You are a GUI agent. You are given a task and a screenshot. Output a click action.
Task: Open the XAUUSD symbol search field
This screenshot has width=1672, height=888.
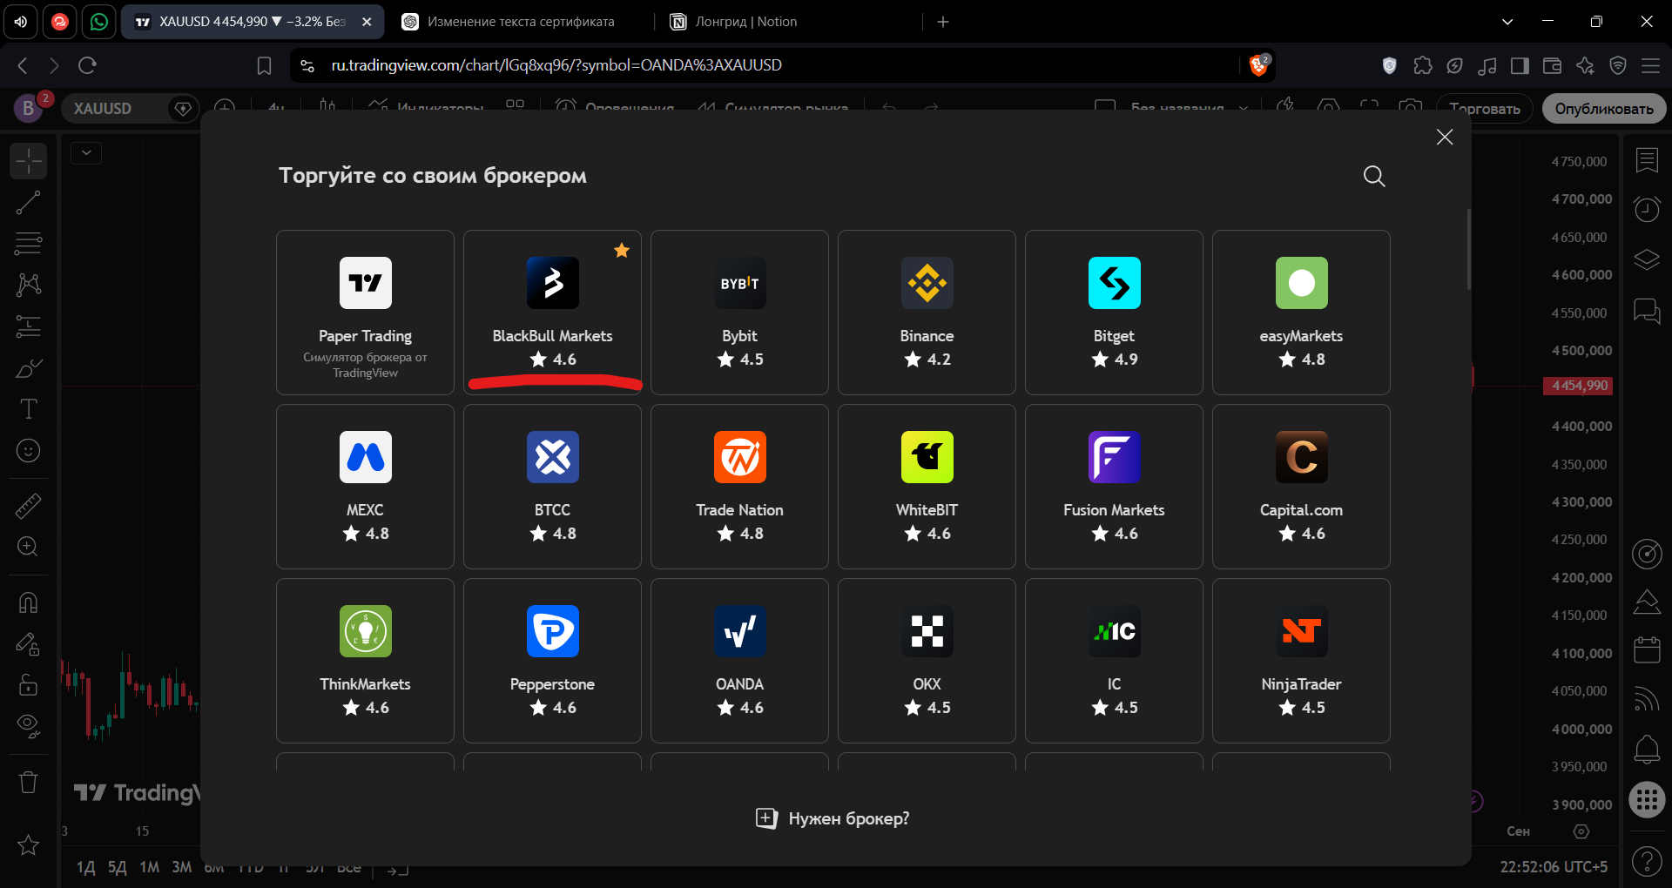tap(118, 109)
